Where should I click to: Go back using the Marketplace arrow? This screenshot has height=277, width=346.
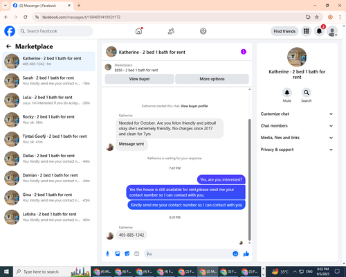[8, 46]
